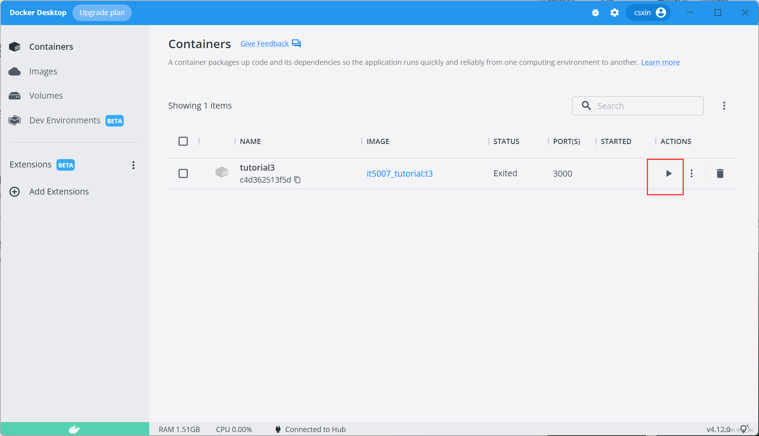Open the tutorial3 container name
Image resolution: width=759 pixels, height=436 pixels.
click(257, 167)
